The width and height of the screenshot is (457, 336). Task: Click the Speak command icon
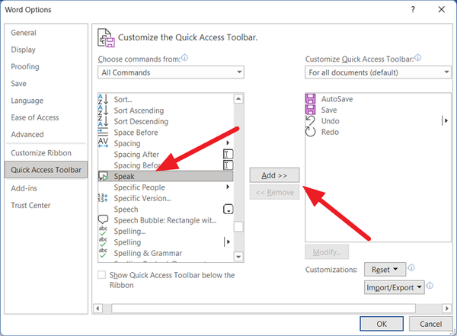point(103,176)
